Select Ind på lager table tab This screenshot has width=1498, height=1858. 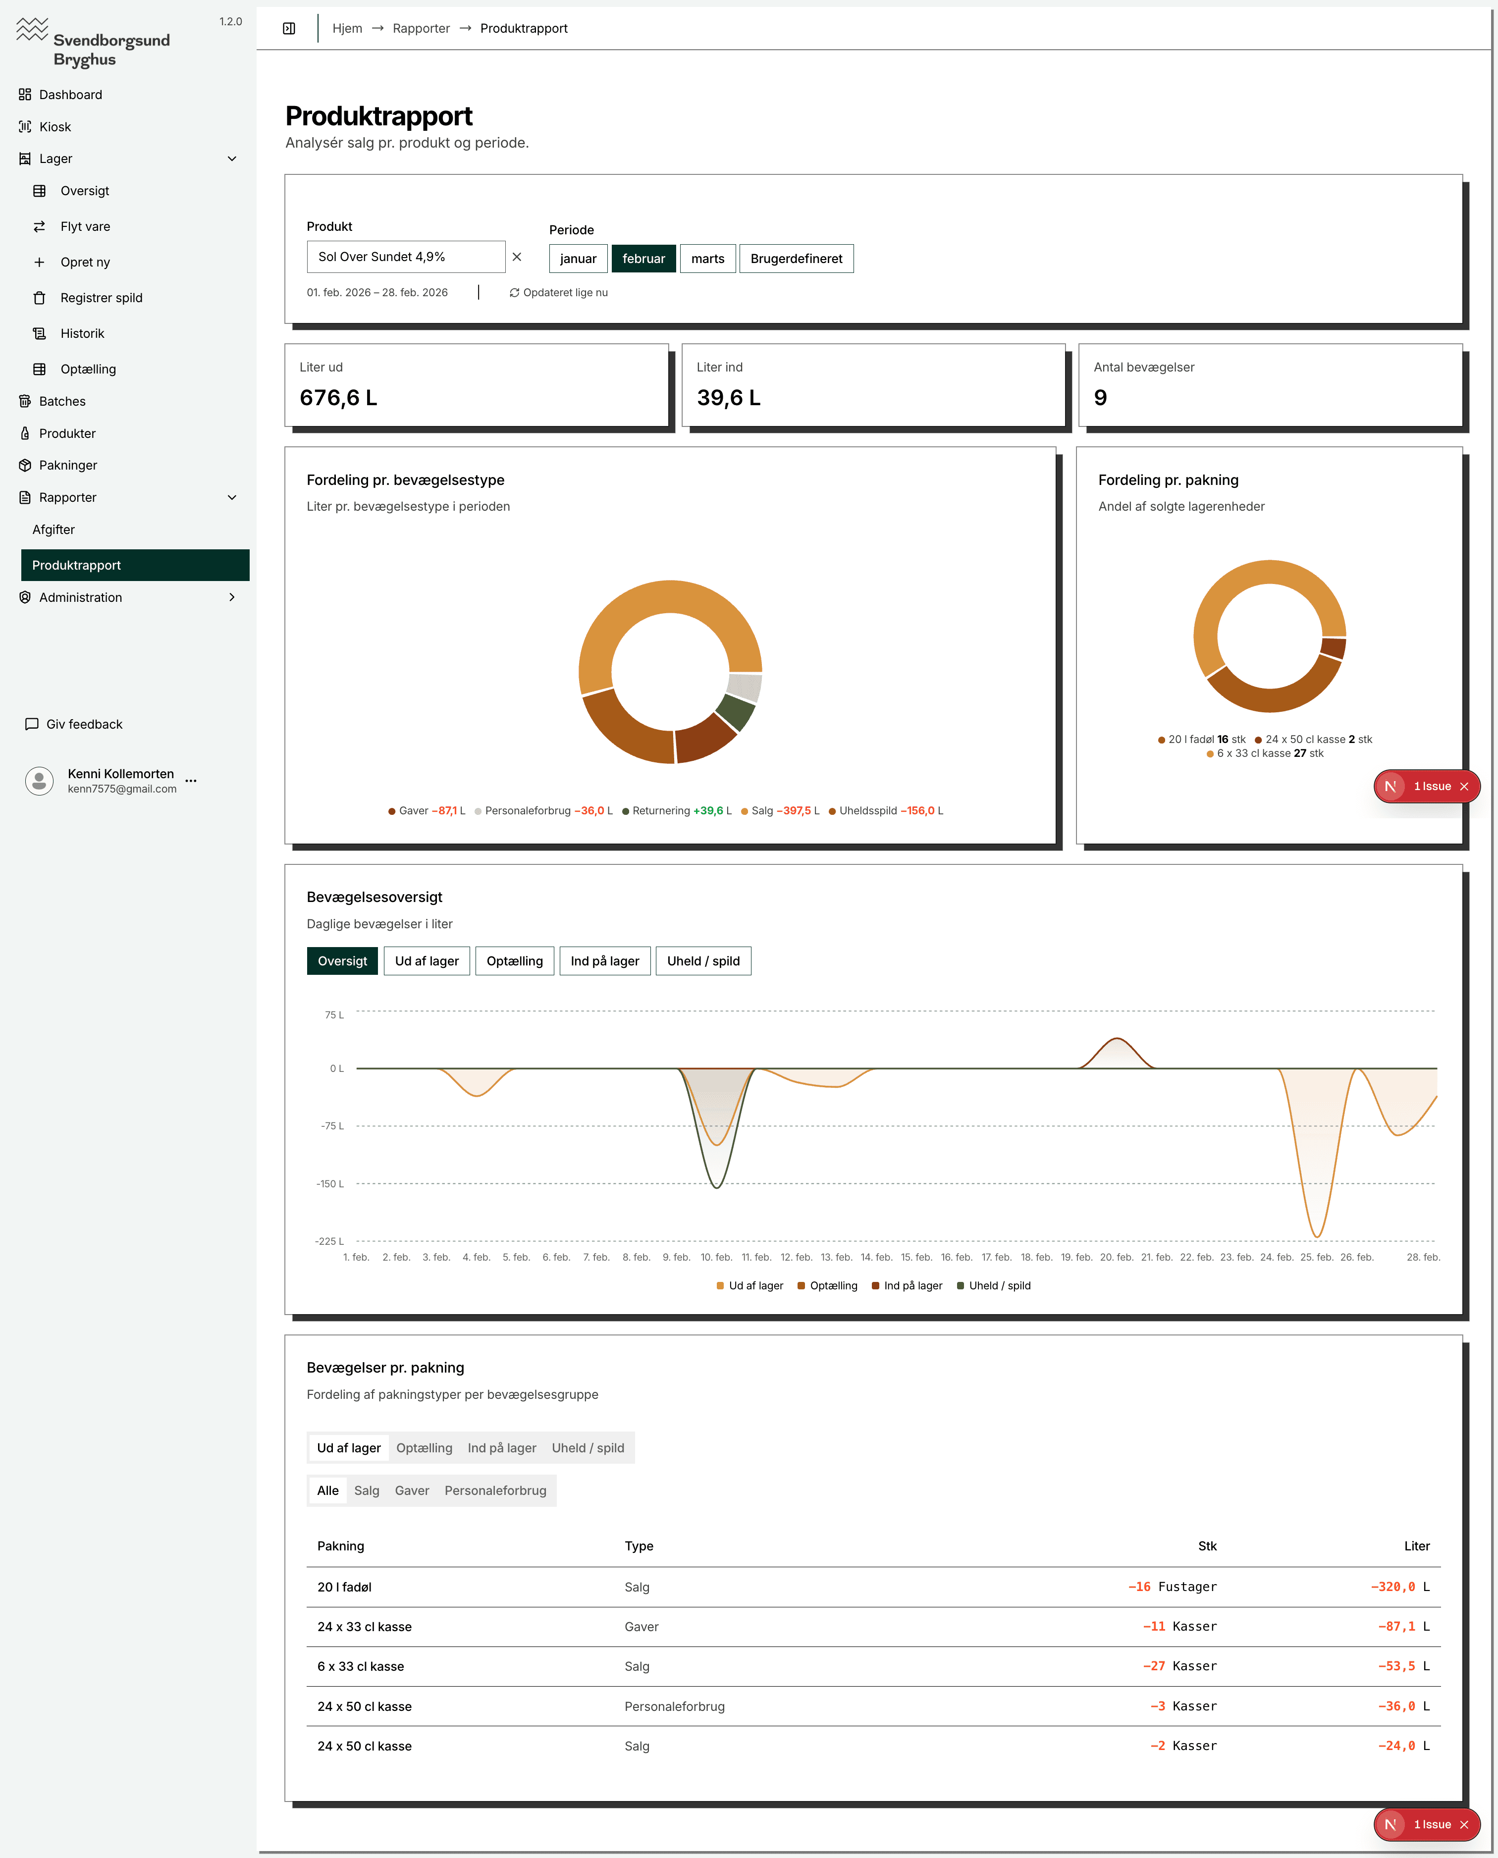pyautogui.click(x=502, y=1448)
